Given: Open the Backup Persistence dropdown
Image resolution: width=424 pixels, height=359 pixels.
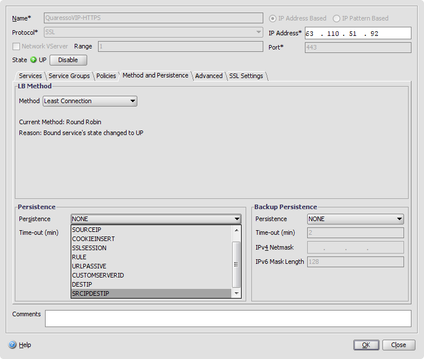Looking at the screenshot, I should click(355, 219).
